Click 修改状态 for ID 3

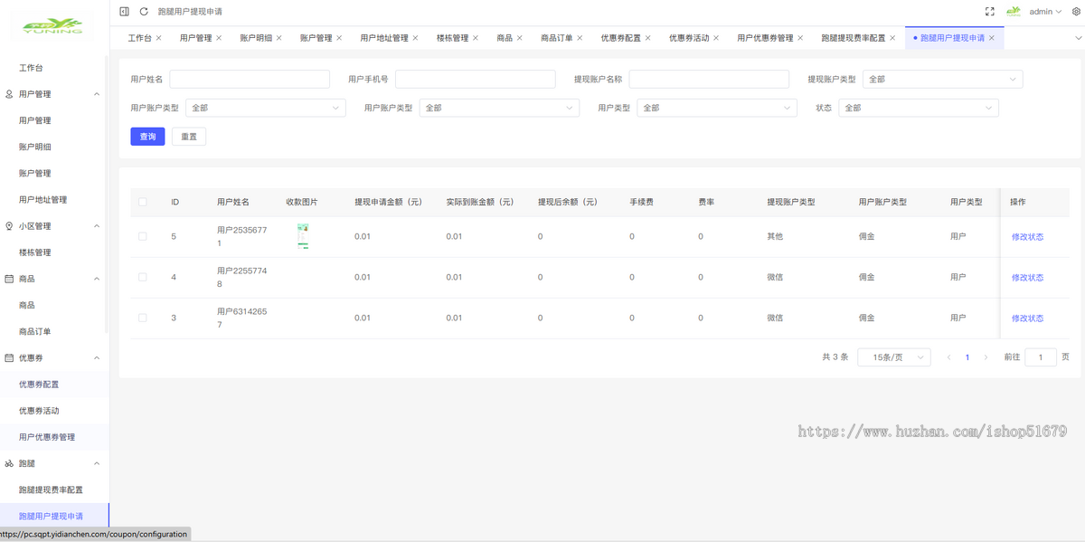click(x=1027, y=319)
